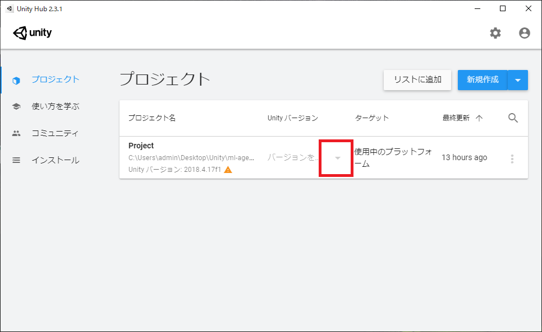Close the Unity Hub window

(x=528, y=8)
